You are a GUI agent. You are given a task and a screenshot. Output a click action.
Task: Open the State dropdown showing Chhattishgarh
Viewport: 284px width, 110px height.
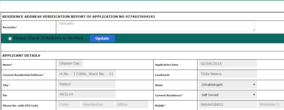coord(227,85)
